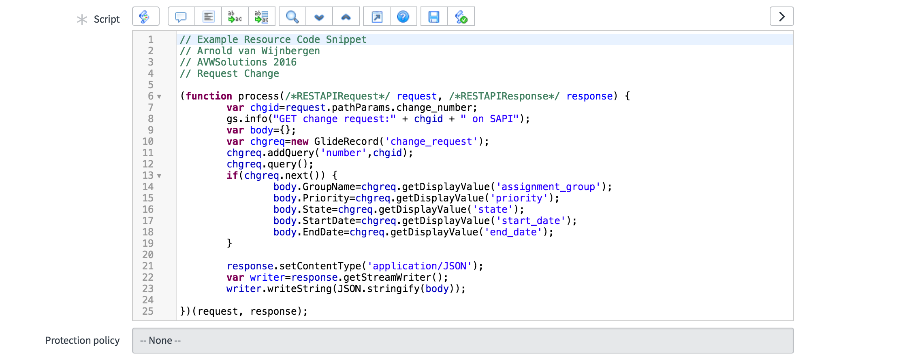Click the comment 'Example Resource Code Snippet'
This screenshot has height=360, width=918.
[282, 39]
